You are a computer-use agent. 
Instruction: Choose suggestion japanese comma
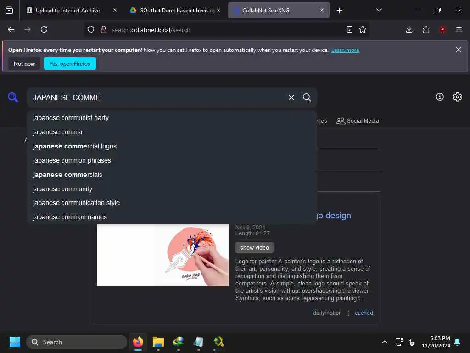pos(172,132)
